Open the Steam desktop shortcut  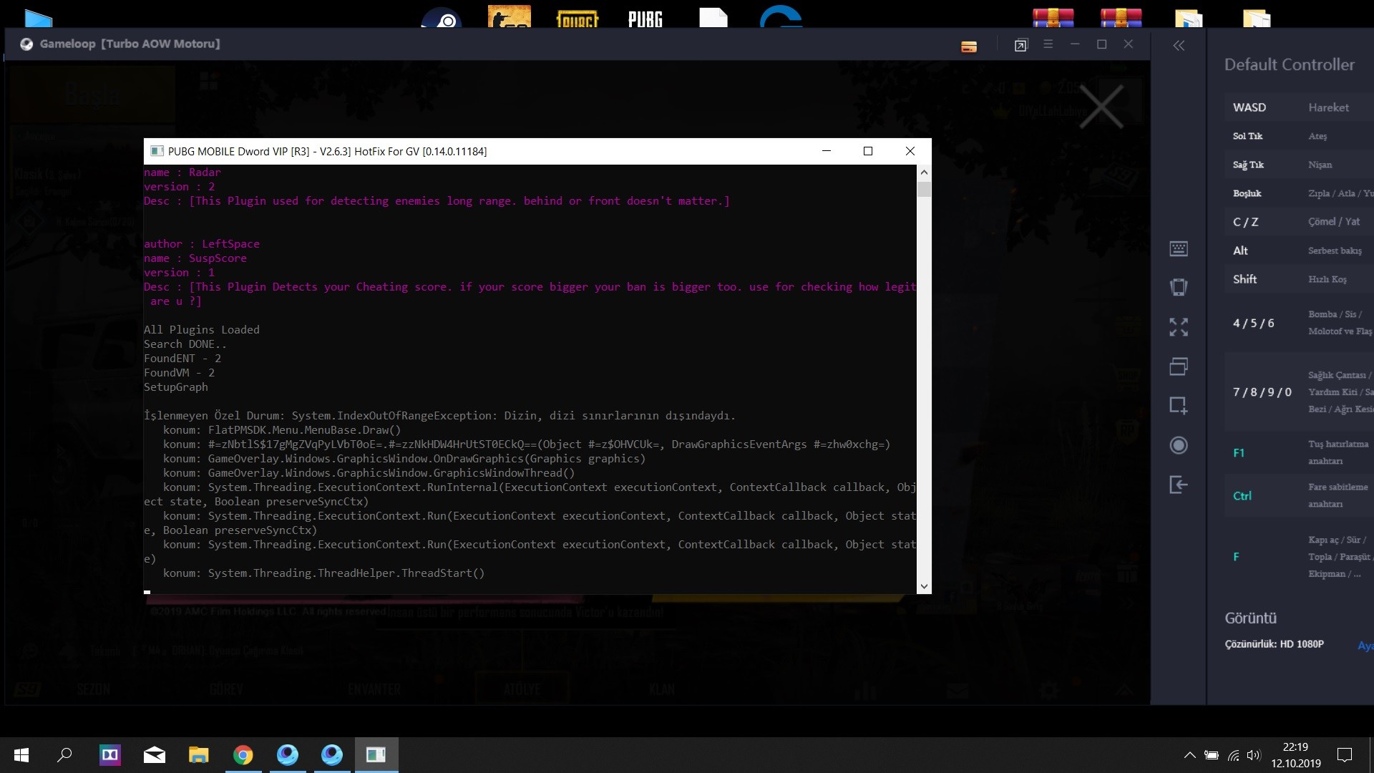(441, 17)
